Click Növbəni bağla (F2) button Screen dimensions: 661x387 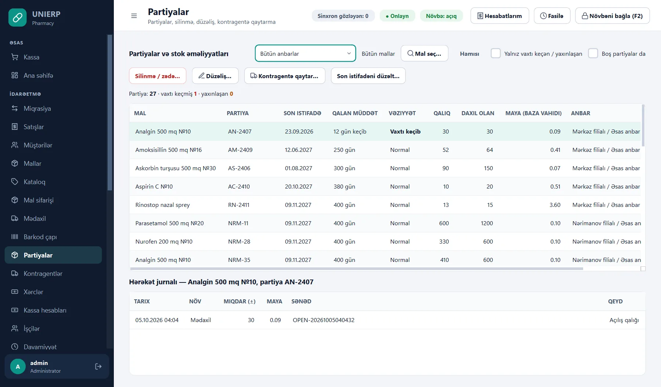click(x=613, y=16)
